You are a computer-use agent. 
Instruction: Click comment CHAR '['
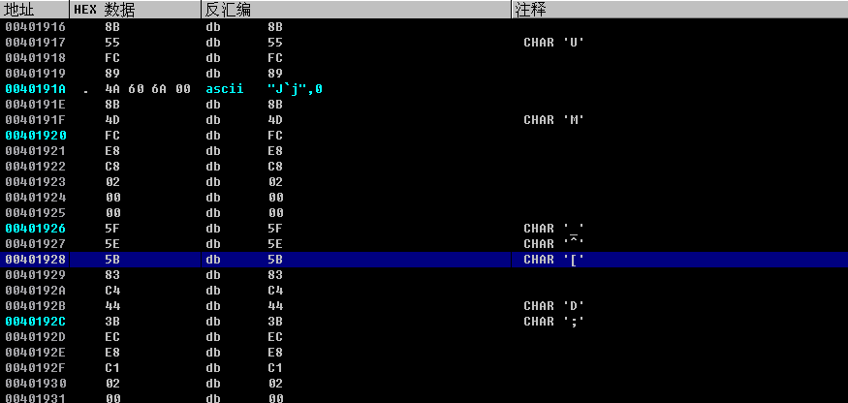[x=554, y=260]
